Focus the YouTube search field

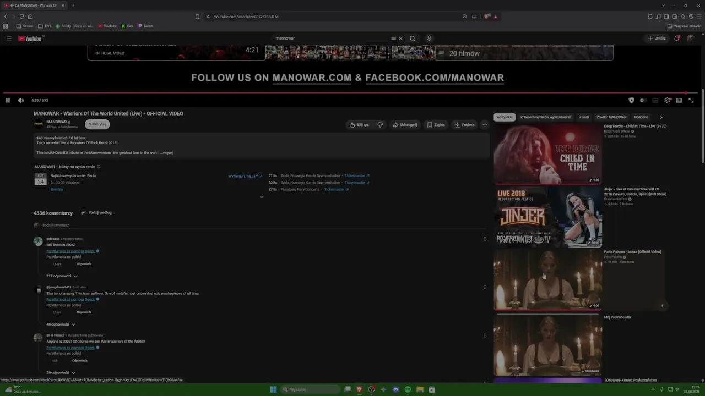pos(330,38)
